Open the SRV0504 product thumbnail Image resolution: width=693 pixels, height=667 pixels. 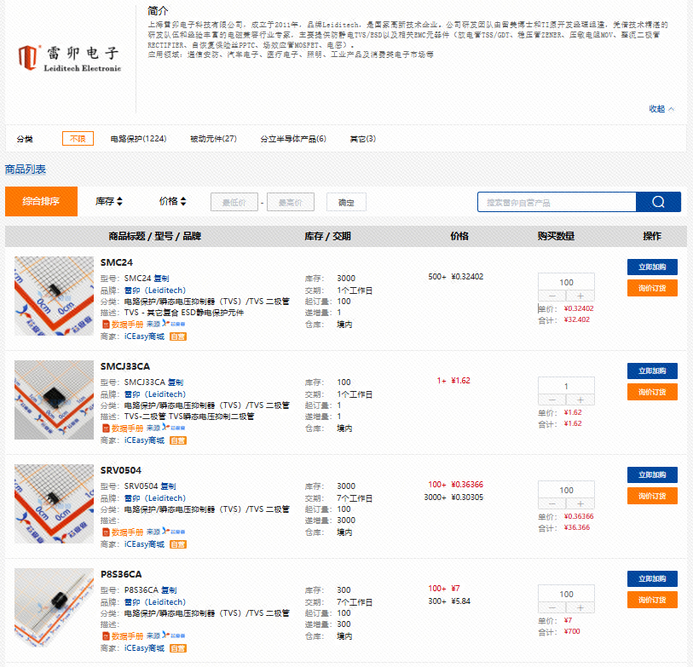pos(54,503)
